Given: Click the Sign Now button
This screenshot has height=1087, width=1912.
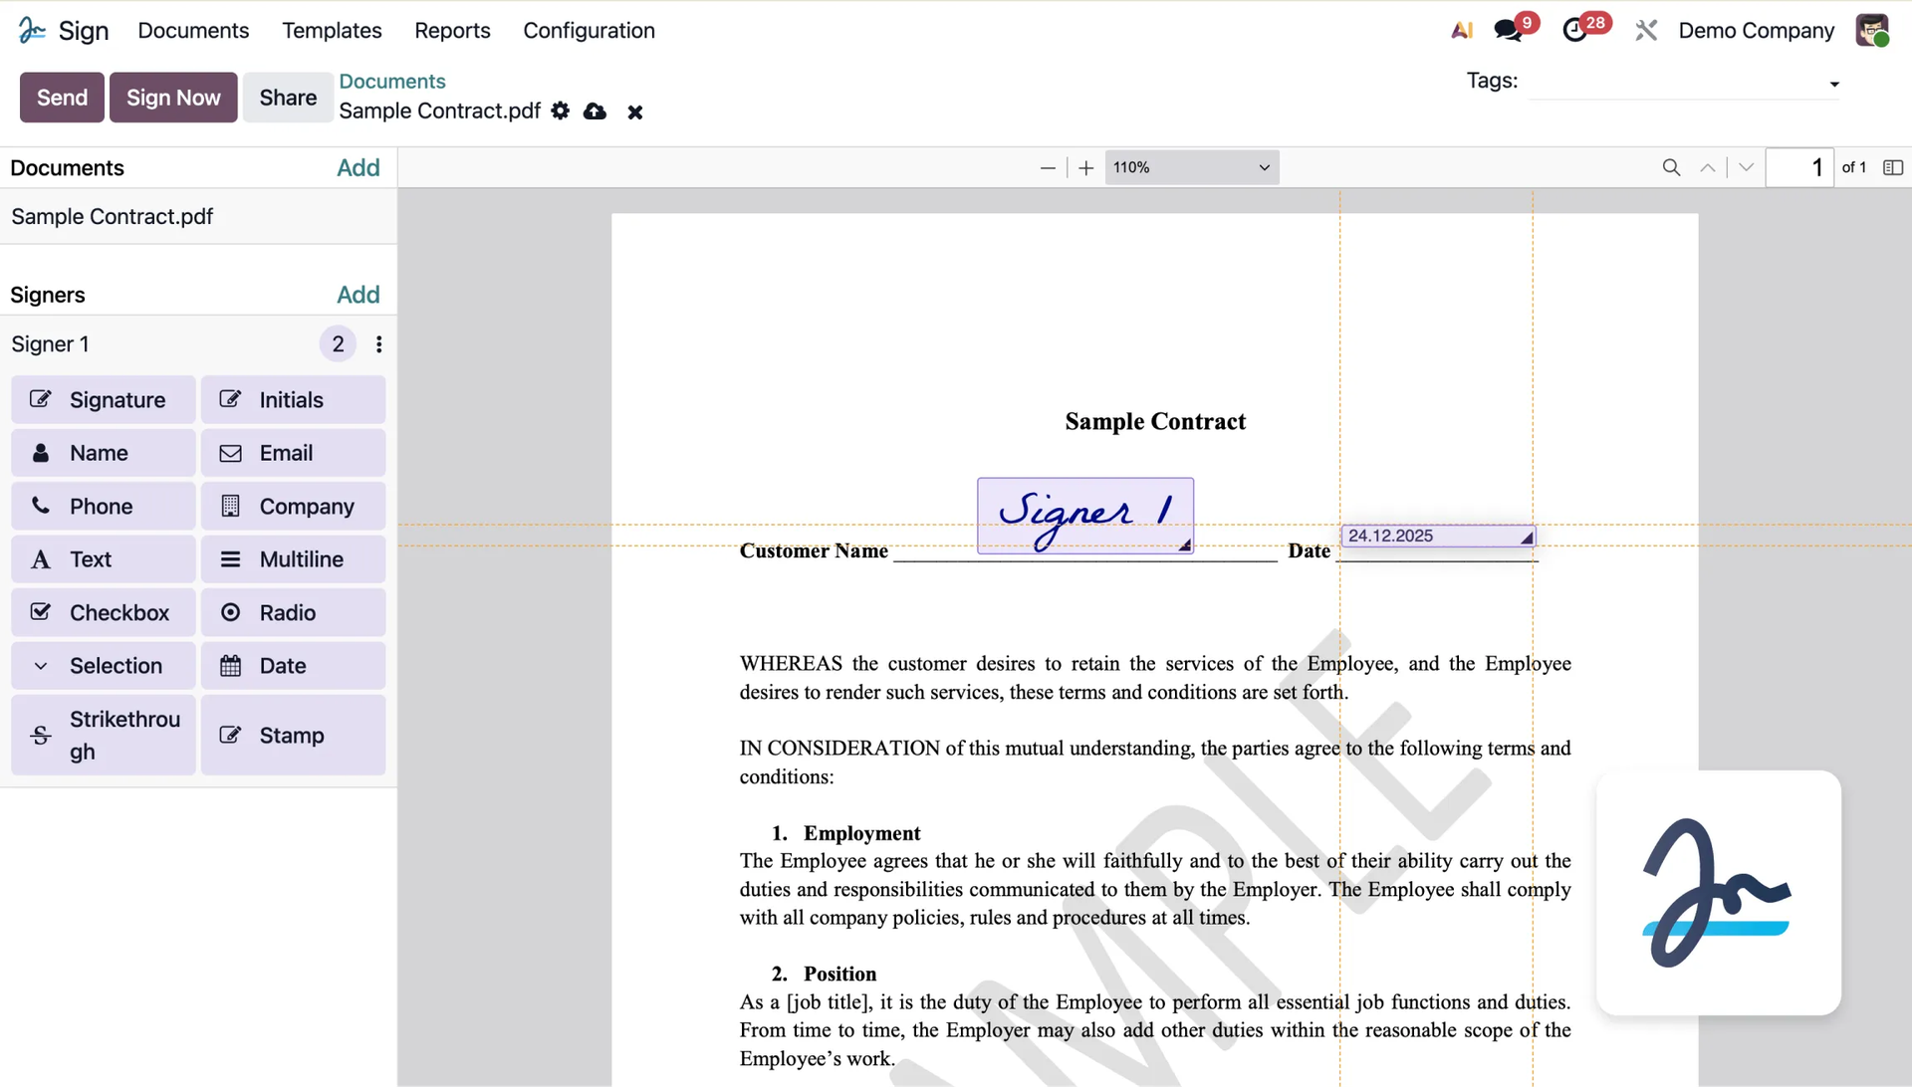Looking at the screenshot, I should pos(173,98).
